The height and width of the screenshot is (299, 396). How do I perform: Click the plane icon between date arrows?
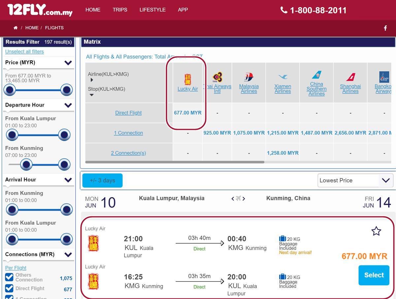coord(238,198)
